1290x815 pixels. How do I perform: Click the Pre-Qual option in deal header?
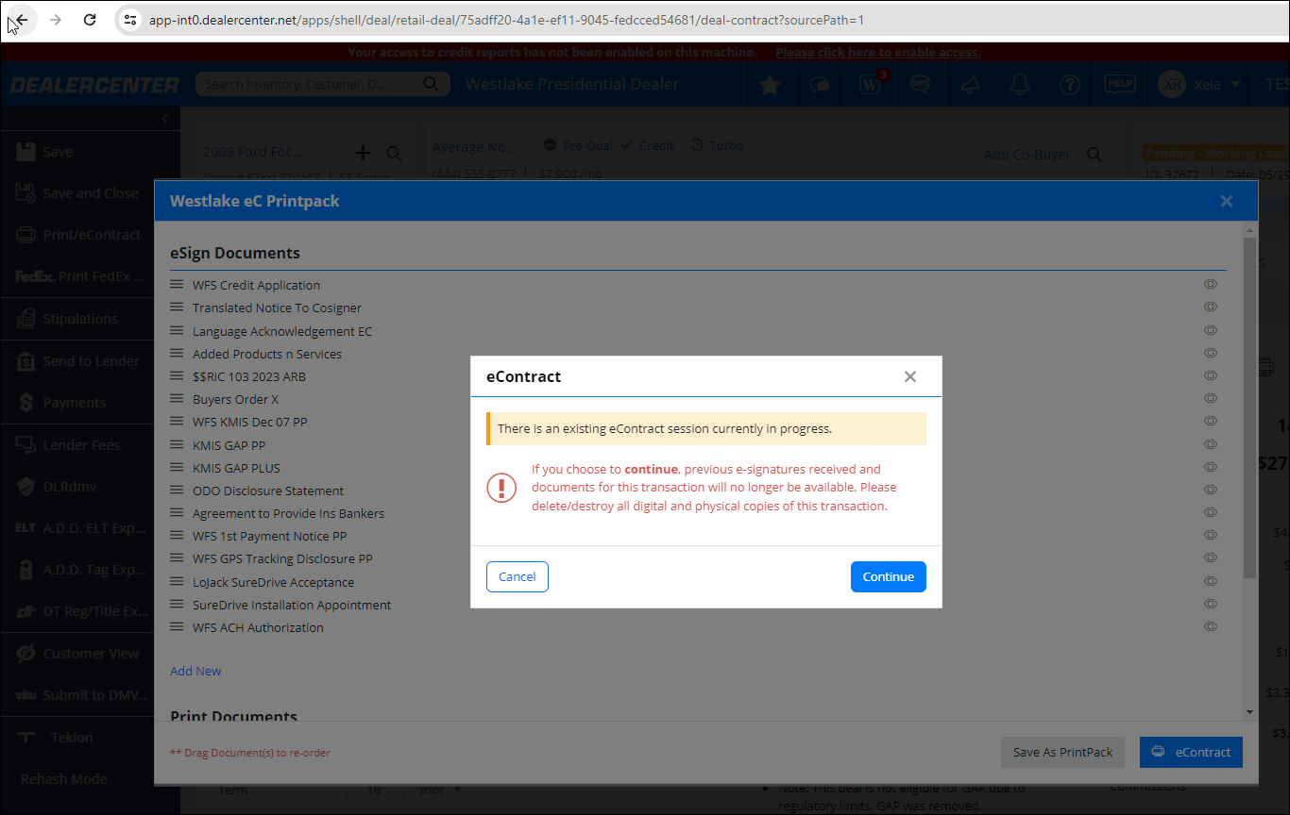(x=579, y=145)
